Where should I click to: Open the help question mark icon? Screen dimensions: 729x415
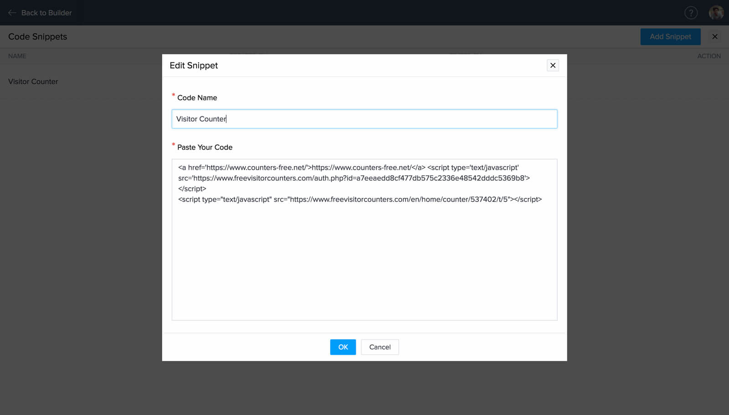691,13
